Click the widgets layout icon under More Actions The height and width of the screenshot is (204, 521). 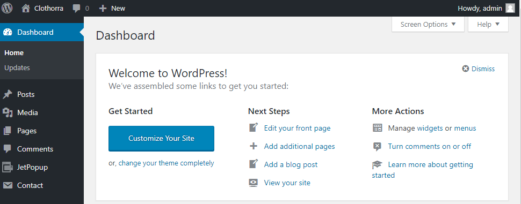[377, 128]
